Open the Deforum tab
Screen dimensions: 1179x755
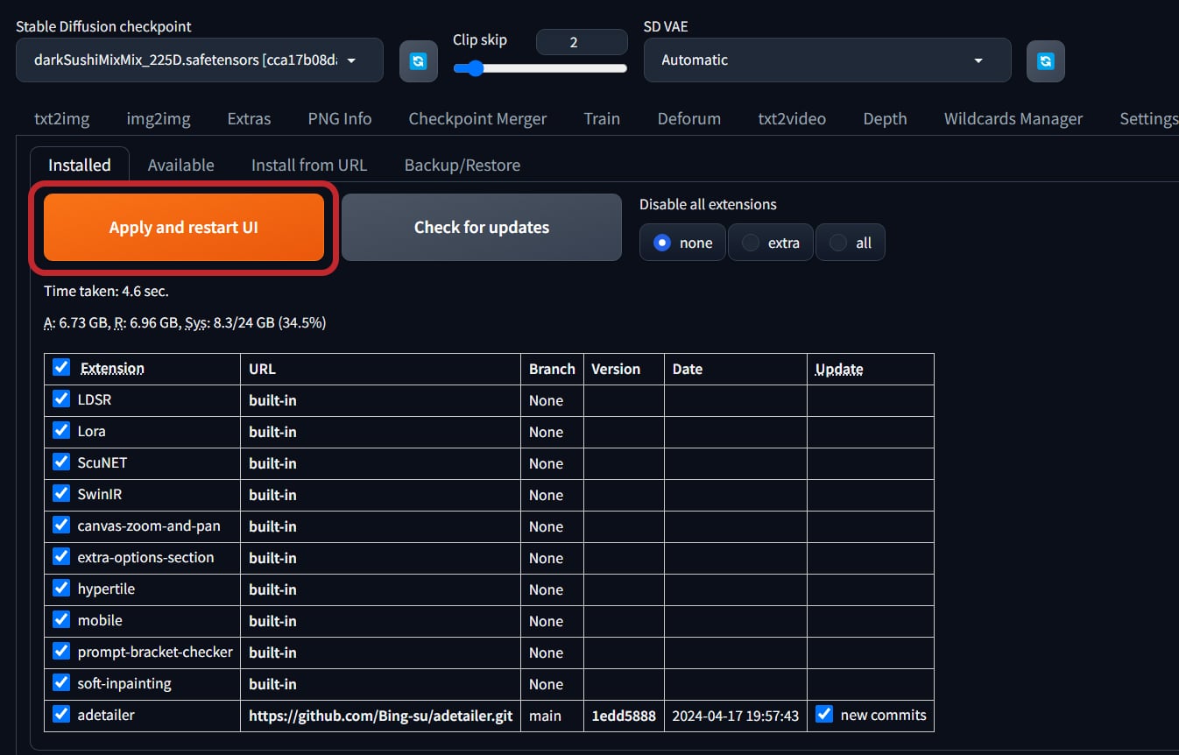689,118
